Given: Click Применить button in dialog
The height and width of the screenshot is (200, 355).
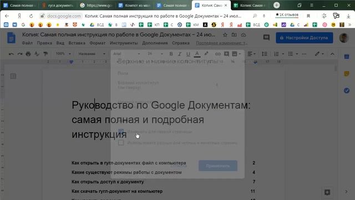Looking at the screenshot, I should pos(218,166).
